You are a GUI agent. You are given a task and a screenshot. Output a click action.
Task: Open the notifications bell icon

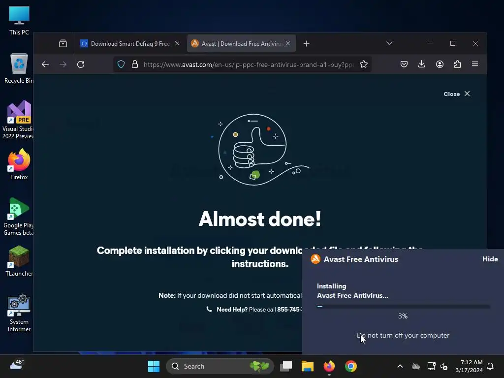point(491,366)
